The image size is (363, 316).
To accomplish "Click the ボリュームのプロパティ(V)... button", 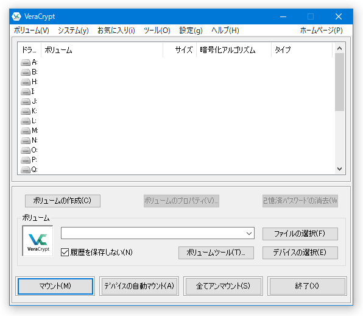I will point(181,201).
